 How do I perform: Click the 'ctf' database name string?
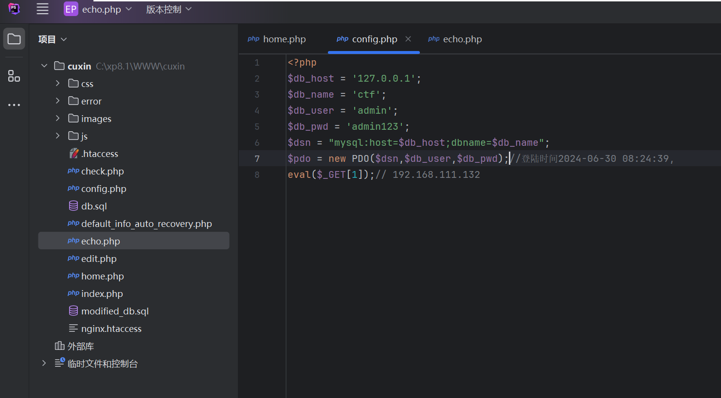pos(366,94)
